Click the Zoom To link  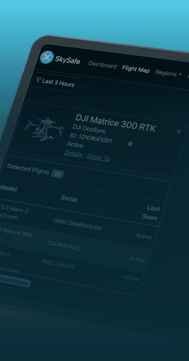tap(98, 157)
